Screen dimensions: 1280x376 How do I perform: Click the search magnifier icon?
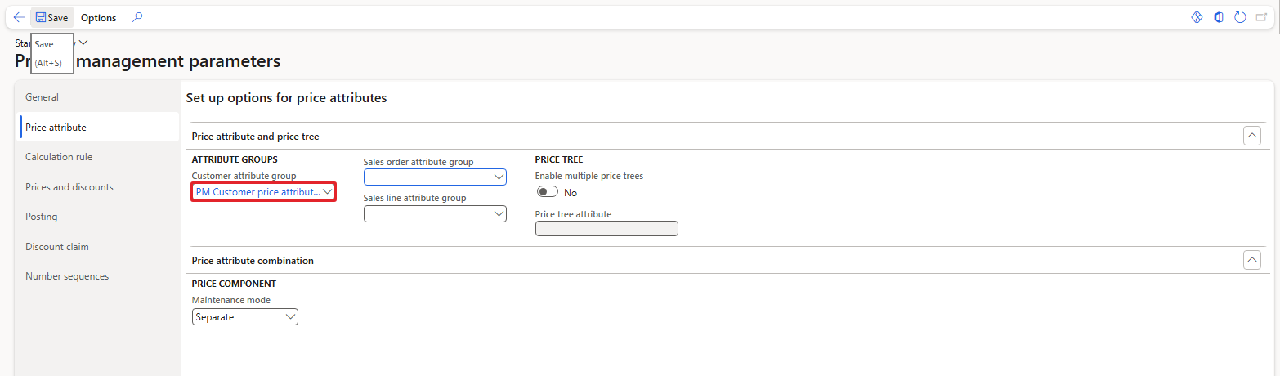(137, 17)
